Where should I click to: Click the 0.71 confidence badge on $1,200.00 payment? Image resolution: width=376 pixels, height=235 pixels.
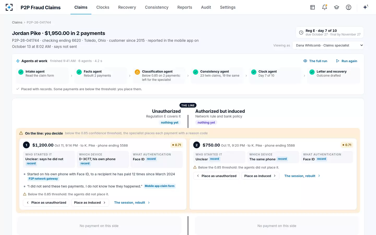[x=177, y=145]
